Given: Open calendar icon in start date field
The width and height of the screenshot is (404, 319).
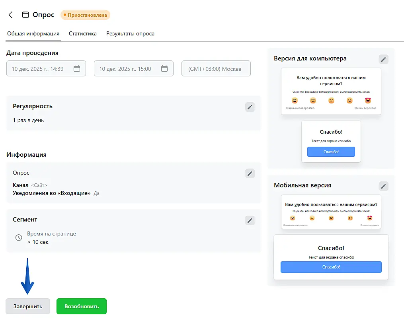Looking at the screenshot, I should point(77,68).
